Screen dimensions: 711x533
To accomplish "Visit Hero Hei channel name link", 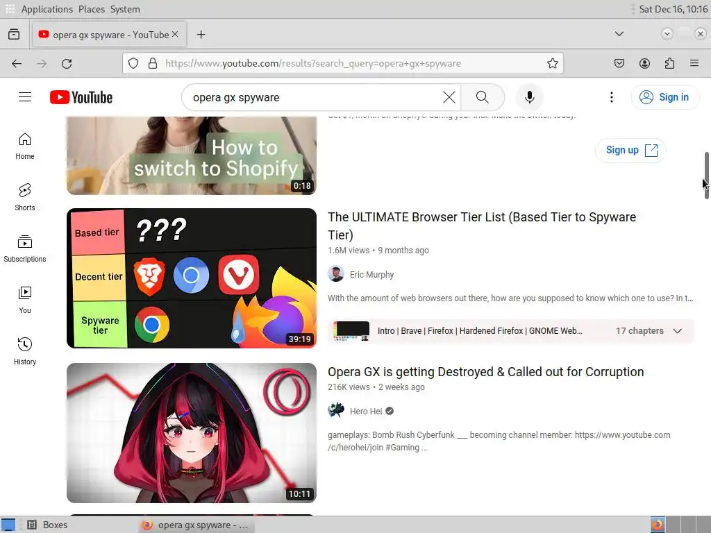I will pyautogui.click(x=366, y=412).
